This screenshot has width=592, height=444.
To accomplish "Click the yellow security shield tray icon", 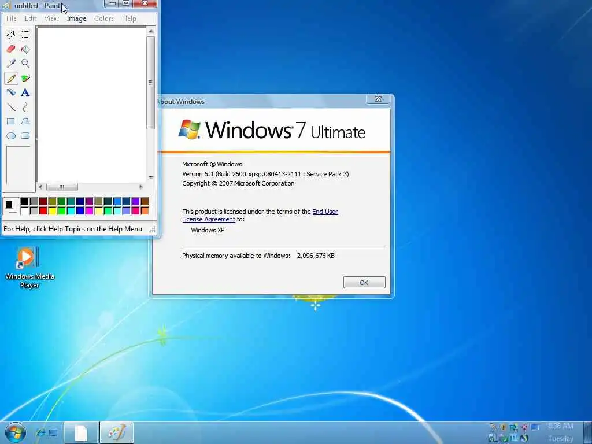I will 504,427.
